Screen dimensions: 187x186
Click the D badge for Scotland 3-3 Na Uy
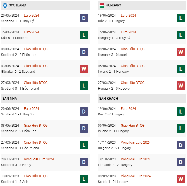click(84, 162)
